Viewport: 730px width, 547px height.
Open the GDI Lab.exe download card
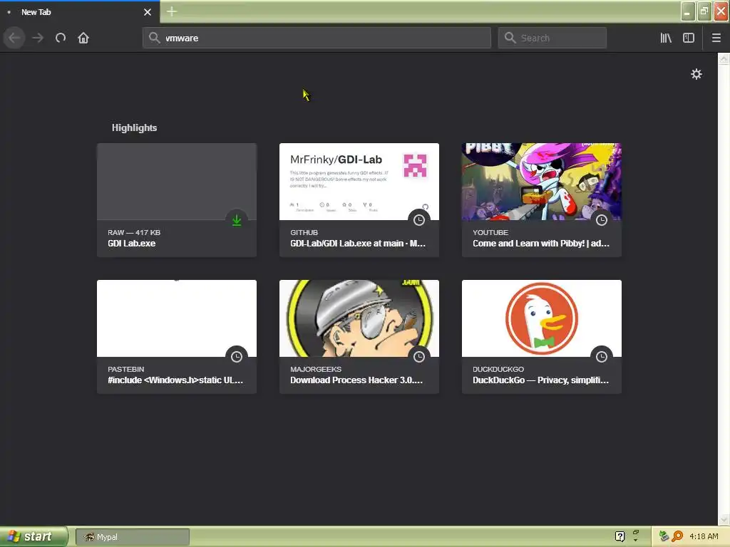click(177, 200)
